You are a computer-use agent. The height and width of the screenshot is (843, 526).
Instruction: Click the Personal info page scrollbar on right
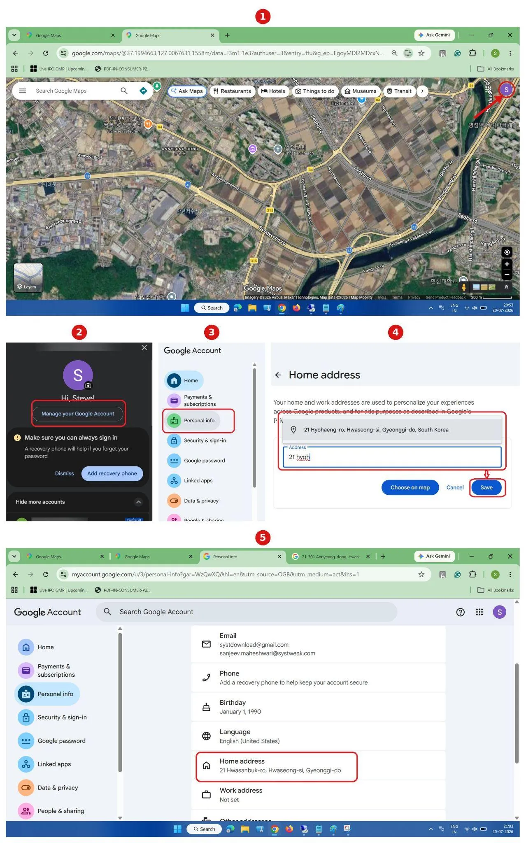point(517,713)
